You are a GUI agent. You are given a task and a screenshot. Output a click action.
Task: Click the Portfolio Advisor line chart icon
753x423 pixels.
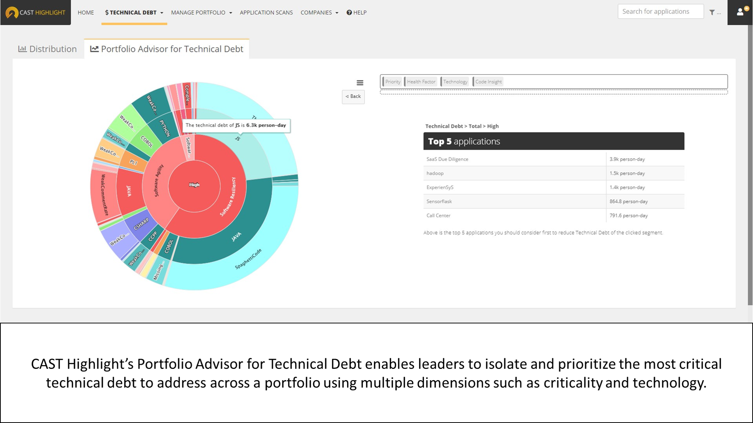[94, 49]
